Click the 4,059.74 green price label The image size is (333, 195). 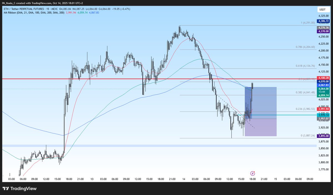pyautogui.click(x=324, y=95)
